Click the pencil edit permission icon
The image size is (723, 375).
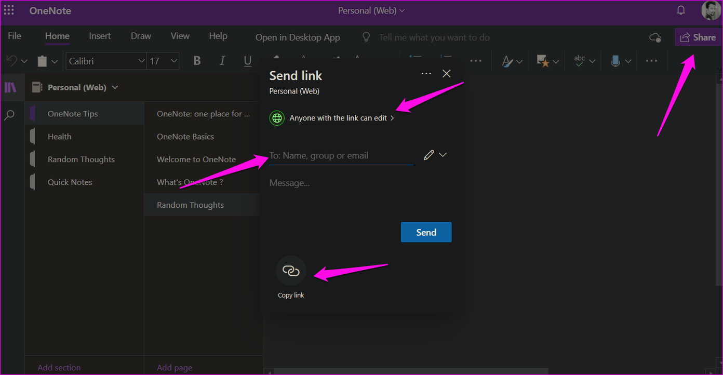coord(429,155)
